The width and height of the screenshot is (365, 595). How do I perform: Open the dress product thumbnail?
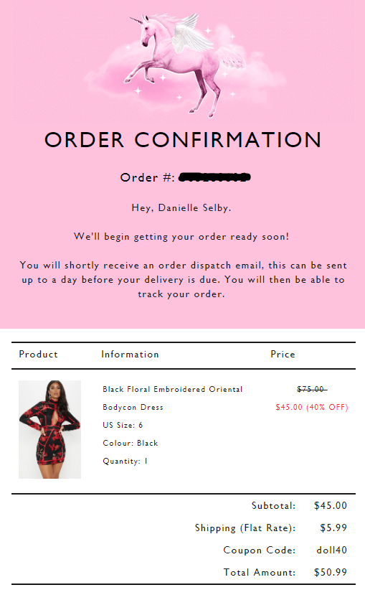[x=49, y=429]
